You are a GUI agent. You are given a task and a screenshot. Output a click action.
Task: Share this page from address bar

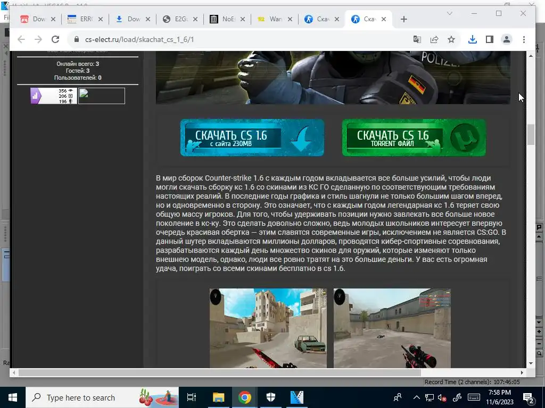pos(434,39)
